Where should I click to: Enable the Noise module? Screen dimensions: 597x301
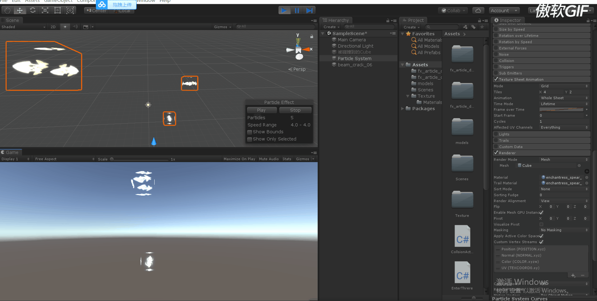496,54
